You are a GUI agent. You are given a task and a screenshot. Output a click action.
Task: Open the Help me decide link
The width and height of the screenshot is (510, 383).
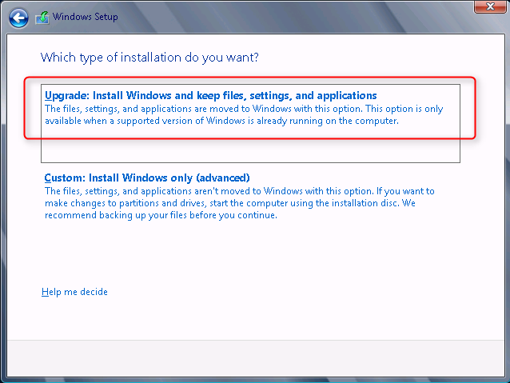tap(74, 292)
